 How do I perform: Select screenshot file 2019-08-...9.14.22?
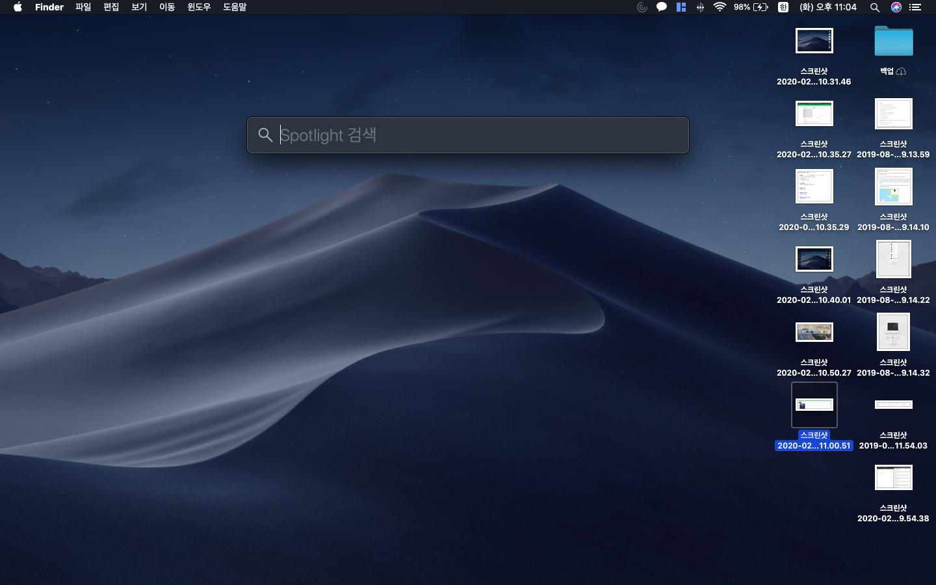[x=894, y=259]
